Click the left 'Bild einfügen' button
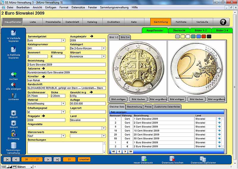The width and height of the screenshot is (238, 169). 118,99
